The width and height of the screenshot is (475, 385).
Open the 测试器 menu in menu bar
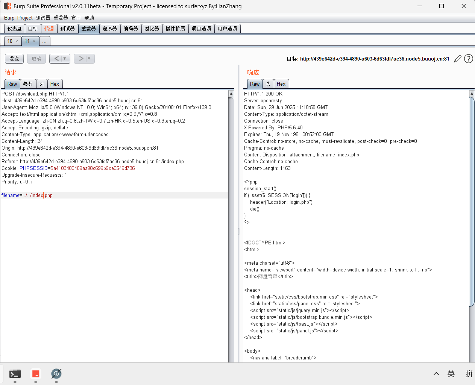click(43, 18)
